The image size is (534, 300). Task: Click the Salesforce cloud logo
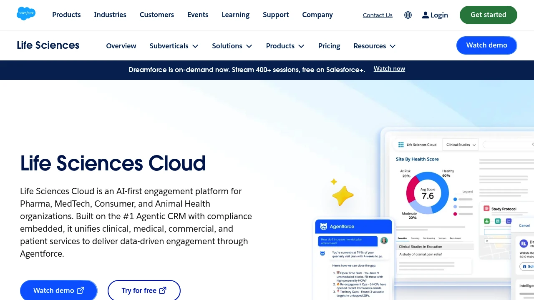pyautogui.click(x=26, y=14)
